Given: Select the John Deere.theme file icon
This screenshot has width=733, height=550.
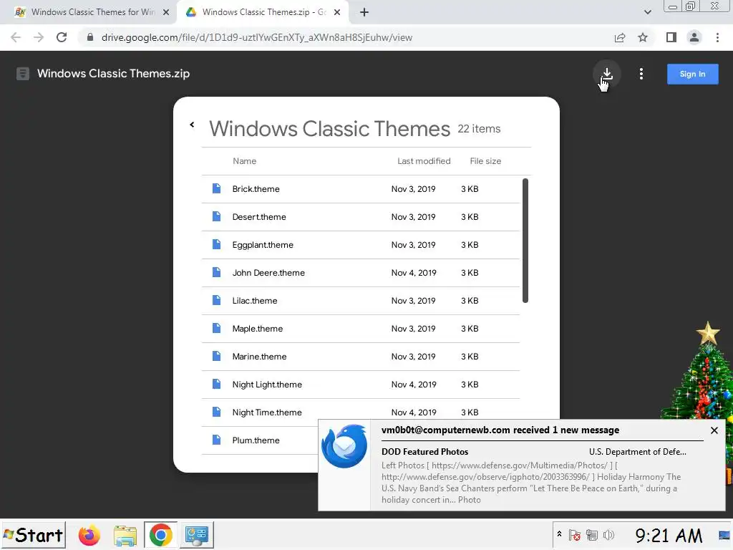Looking at the screenshot, I should click(x=216, y=272).
